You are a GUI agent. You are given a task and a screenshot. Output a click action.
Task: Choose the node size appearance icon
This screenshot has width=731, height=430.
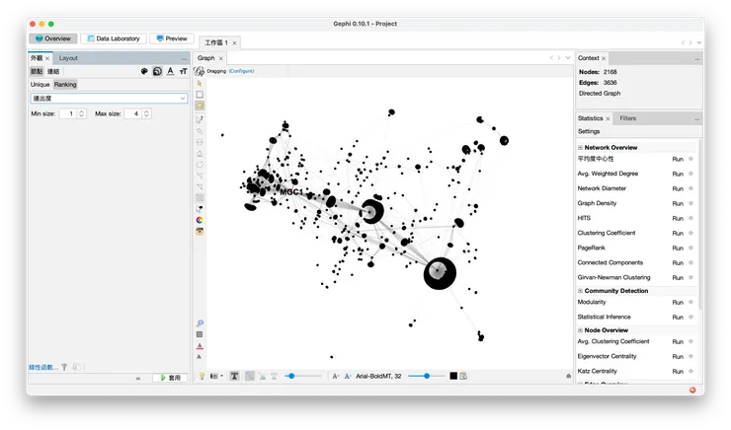pos(158,71)
